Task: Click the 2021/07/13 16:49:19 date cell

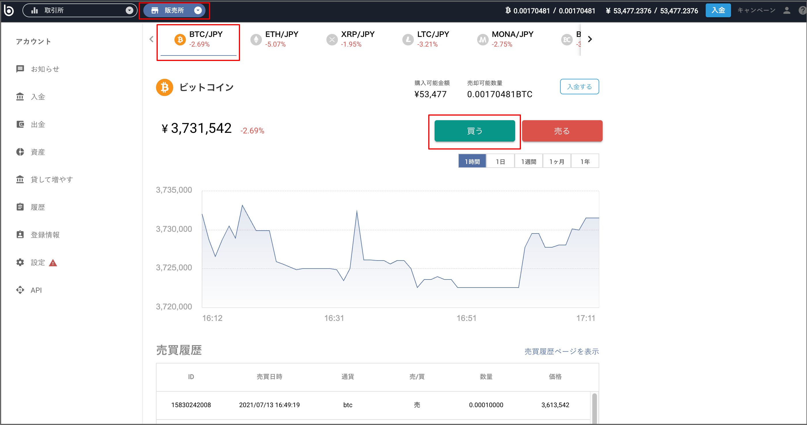Action: [x=269, y=405]
